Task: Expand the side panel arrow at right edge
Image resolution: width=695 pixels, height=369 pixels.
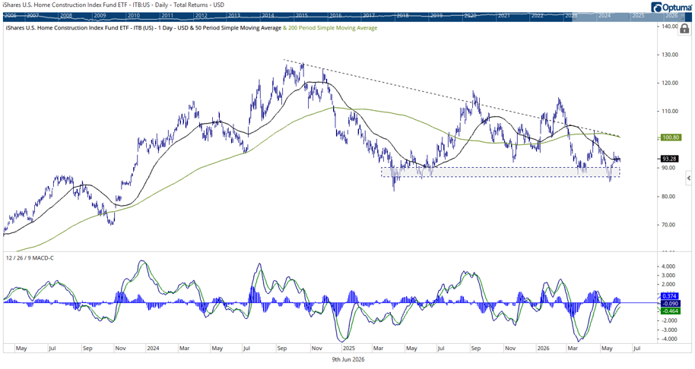Action: (688, 178)
